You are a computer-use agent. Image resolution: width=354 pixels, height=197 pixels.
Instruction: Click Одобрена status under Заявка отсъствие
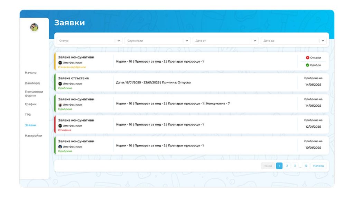65,88
